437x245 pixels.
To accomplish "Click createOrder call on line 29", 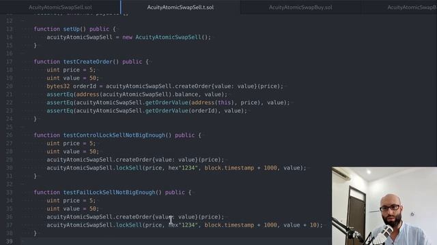I will pyautogui.click(x=134, y=160).
